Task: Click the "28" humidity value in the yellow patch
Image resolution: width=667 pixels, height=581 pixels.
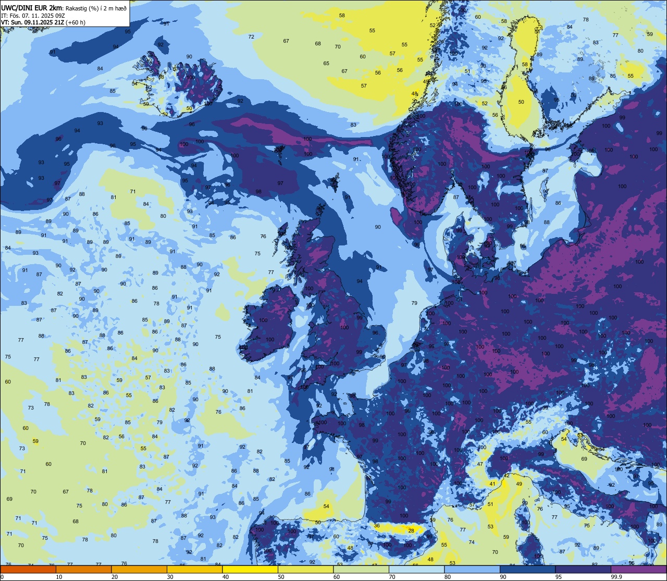Action: (x=411, y=530)
